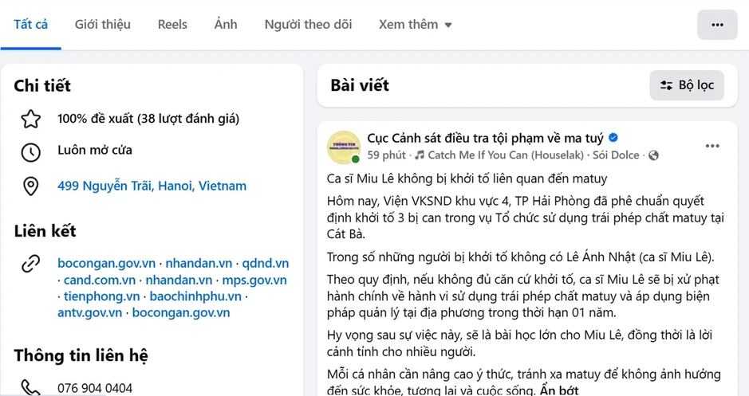Image resolution: width=749 pixels, height=396 pixels.
Task: Click the star rating icon
Action: (31, 119)
